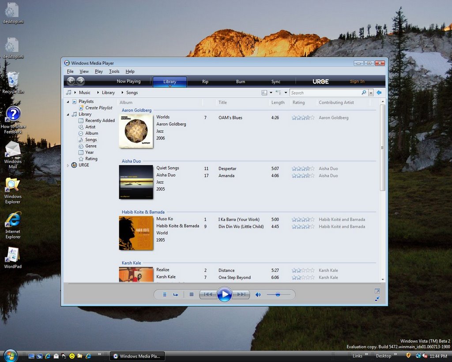Viewport: 452px width, 362px height.
Task: Toggle repeat mode in the playback controls
Action: 176,294
